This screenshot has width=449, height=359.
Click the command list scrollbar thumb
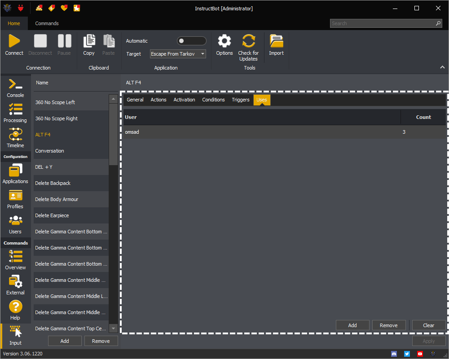coord(114,134)
